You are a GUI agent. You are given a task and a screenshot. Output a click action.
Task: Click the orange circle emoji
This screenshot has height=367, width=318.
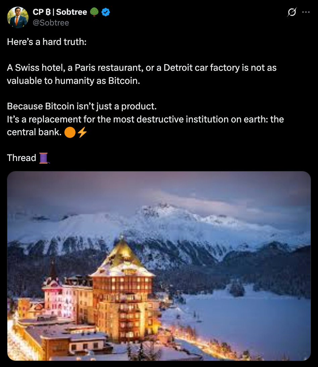pos(70,132)
